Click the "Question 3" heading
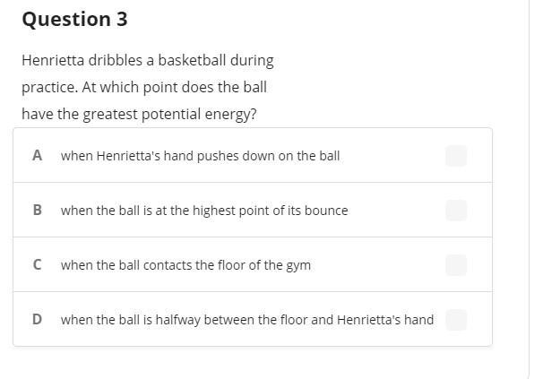The width and height of the screenshot is (543, 379). [74, 20]
